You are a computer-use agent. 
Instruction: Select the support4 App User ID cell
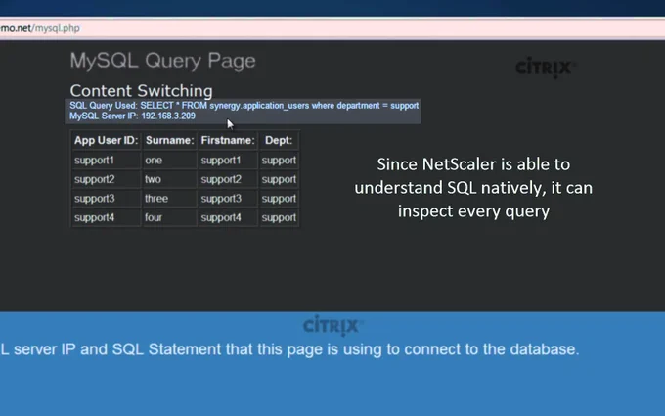(x=106, y=217)
